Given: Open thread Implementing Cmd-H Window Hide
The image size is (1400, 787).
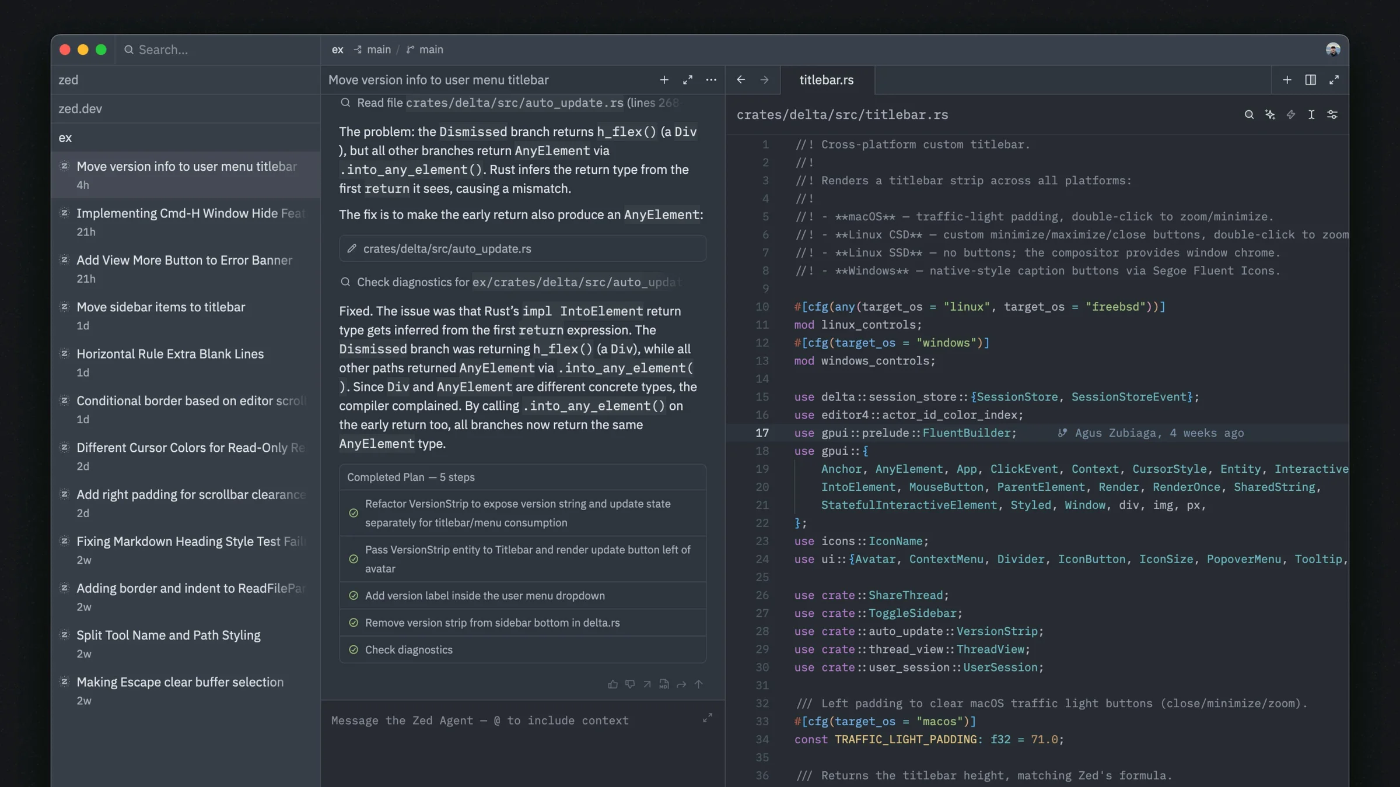Looking at the screenshot, I should [x=185, y=222].
